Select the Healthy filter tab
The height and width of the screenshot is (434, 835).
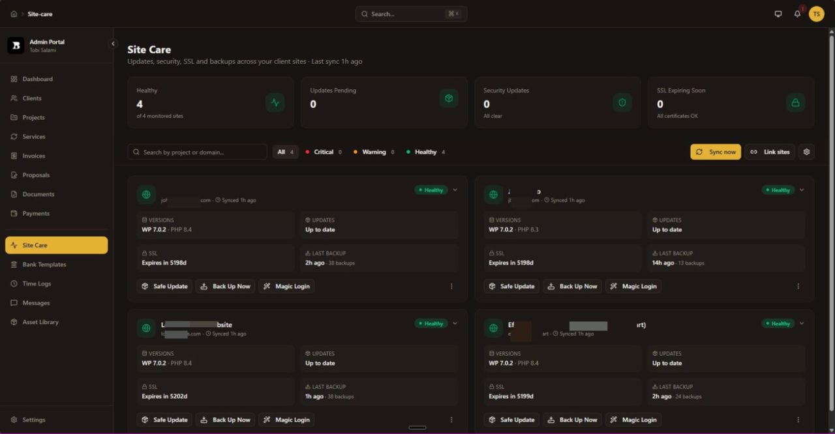(425, 152)
